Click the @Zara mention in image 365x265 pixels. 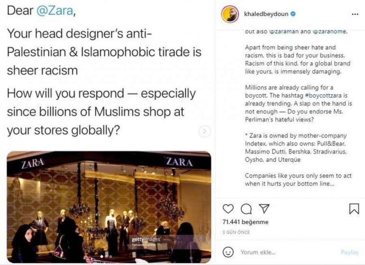pyautogui.click(x=55, y=11)
